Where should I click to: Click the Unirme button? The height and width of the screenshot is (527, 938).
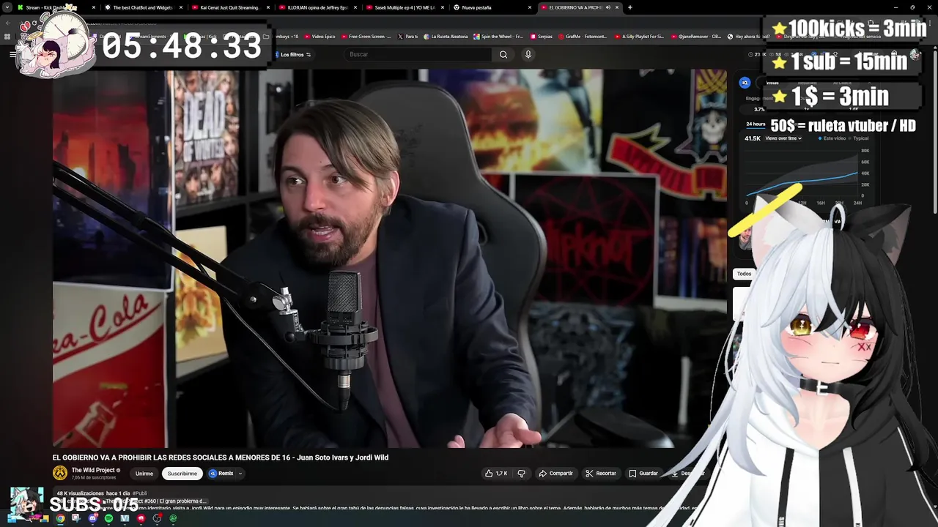pos(144,474)
